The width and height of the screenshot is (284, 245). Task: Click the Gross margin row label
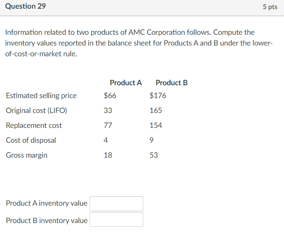26,155
